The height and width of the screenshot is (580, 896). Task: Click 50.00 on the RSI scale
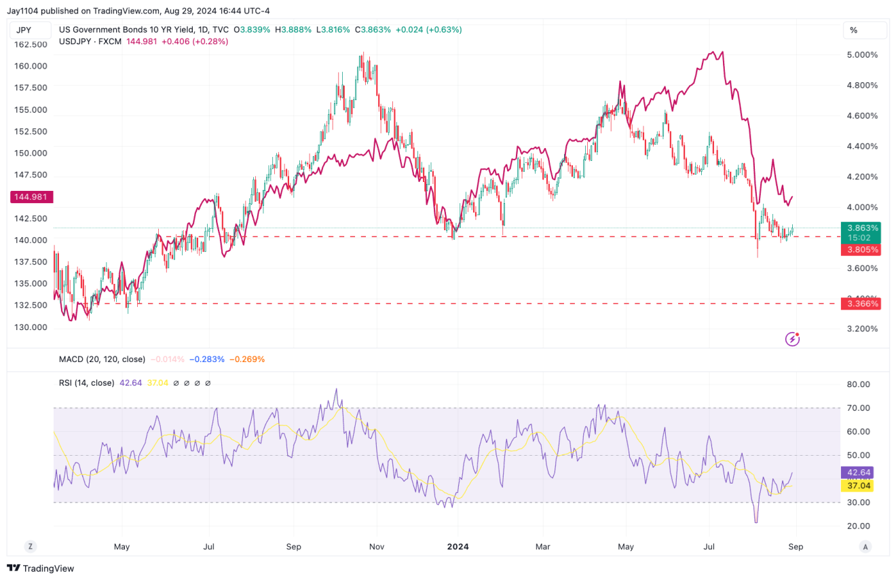(x=859, y=456)
